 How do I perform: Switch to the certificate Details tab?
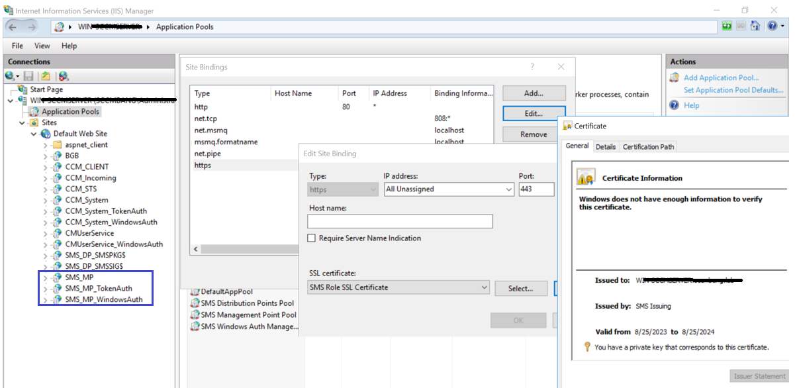605,147
